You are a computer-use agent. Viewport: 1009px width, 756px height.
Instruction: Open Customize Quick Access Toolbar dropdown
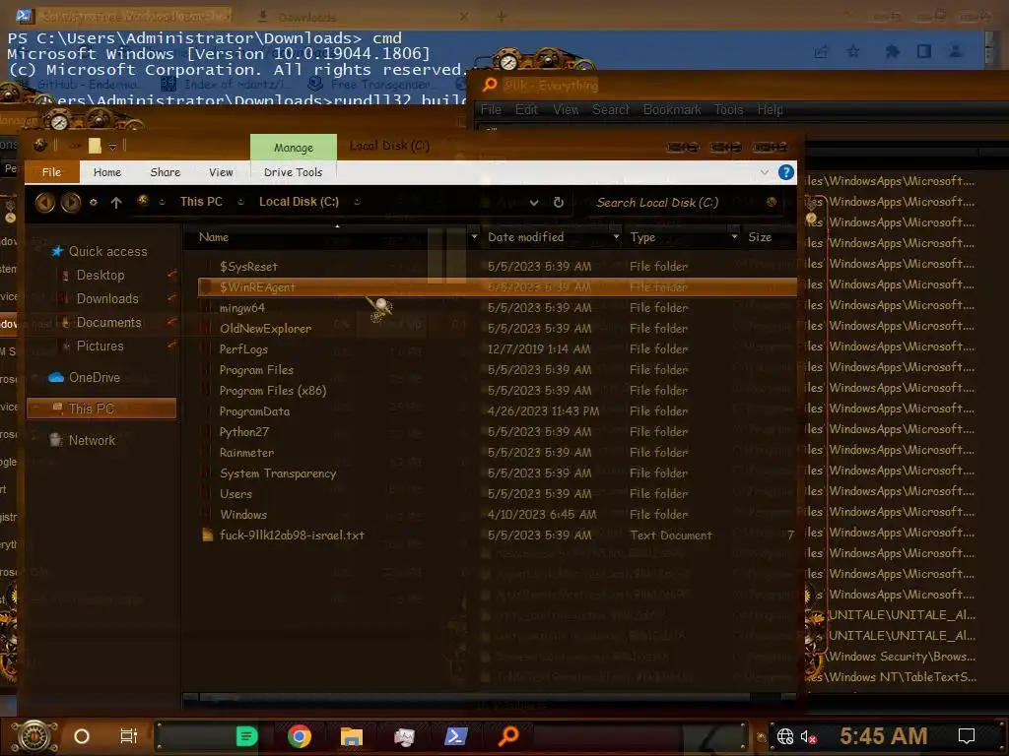coord(112,147)
